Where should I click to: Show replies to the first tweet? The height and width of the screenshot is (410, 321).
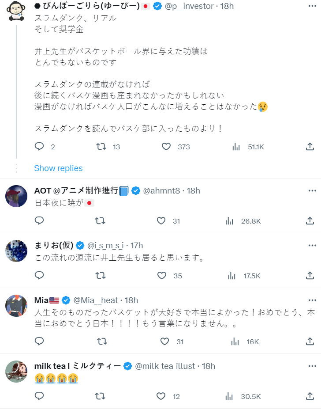[58, 168]
